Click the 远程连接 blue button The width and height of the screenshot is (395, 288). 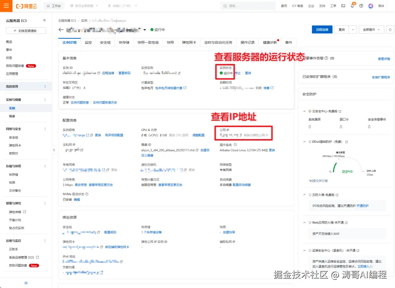click(x=322, y=30)
